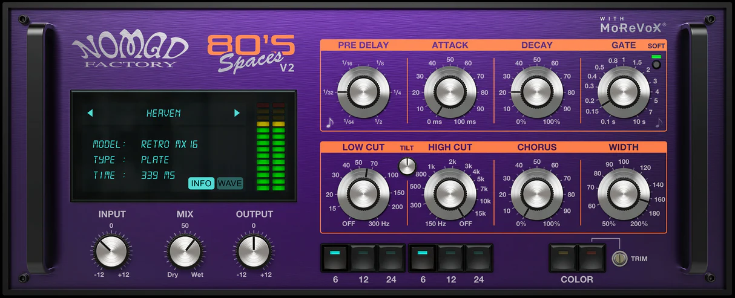Screen dimensions: 735x298
Task: Switch the display to Wave view
Action: (230, 183)
